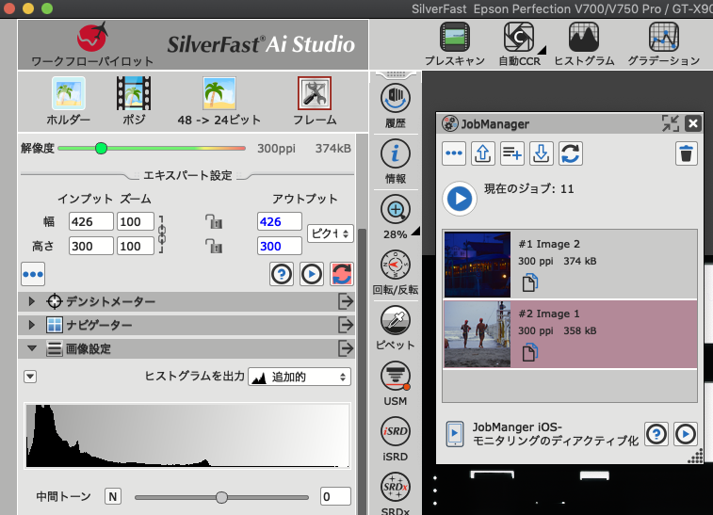
Task: Click the ホルダー holder icon
Action: (68, 101)
